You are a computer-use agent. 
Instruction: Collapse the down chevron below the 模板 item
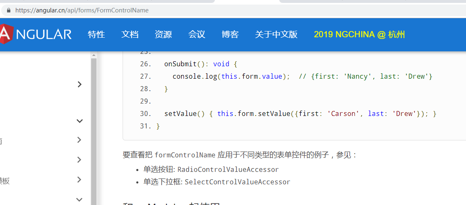click(80, 199)
